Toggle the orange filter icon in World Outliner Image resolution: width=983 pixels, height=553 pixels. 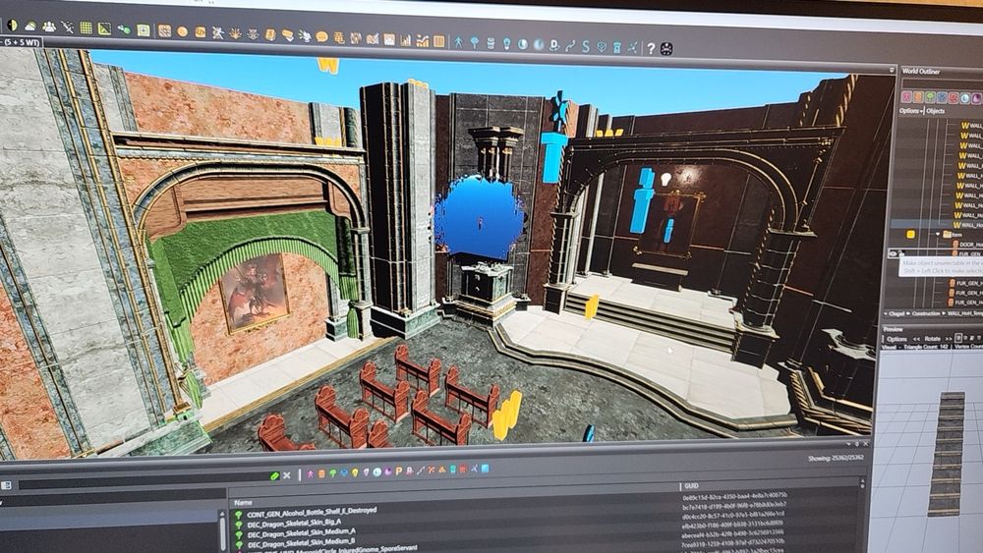coord(918,97)
